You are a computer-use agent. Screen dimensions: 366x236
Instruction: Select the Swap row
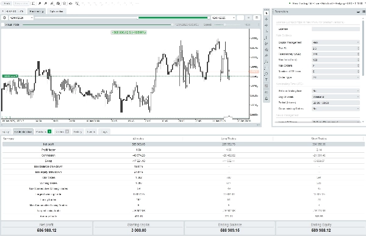coord(183,161)
